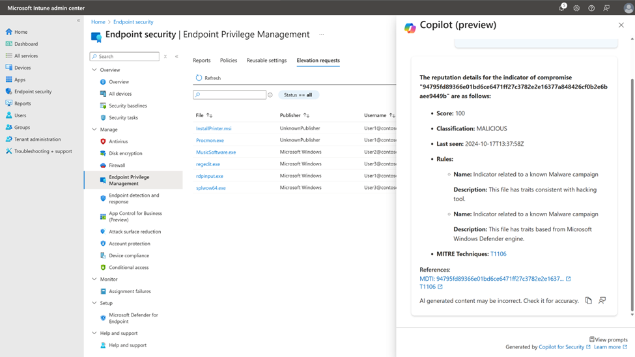This screenshot has width=635, height=357.
Task: Click the Home breadcrumb link
Action: 98,22
